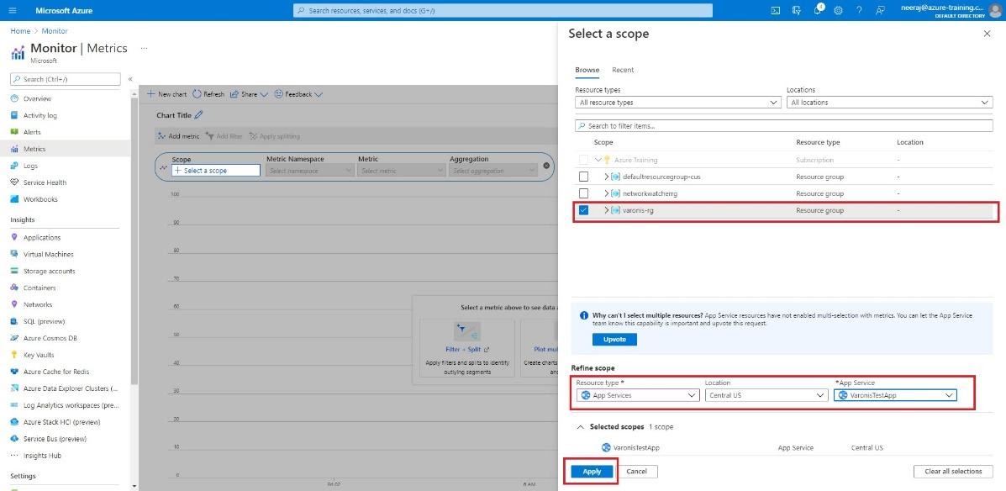Select Metrics in the Monitor sidebar
Viewport: 1006px width, 491px height.
[37, 148]
